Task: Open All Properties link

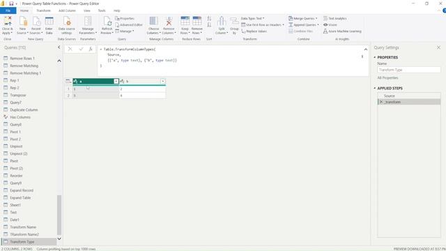Action: pos(387,77)
